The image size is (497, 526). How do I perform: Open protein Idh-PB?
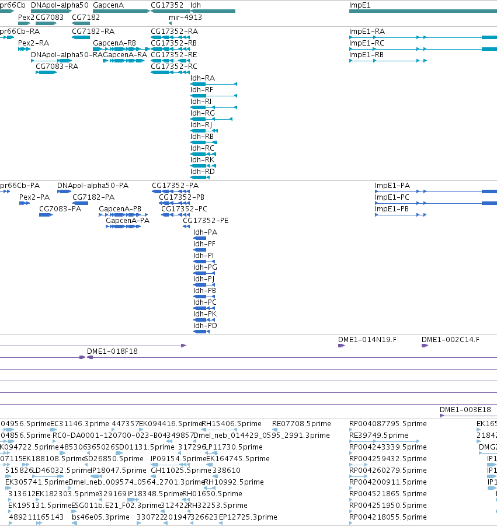click(x=204, y=291)
